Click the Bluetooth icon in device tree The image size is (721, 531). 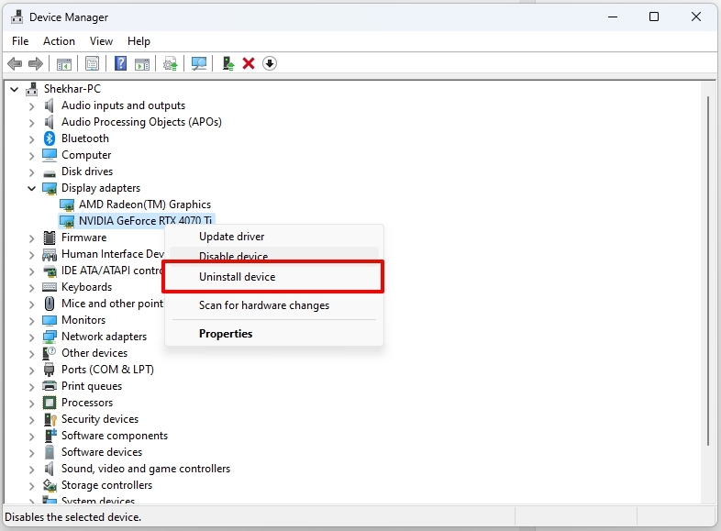point(50,138)
